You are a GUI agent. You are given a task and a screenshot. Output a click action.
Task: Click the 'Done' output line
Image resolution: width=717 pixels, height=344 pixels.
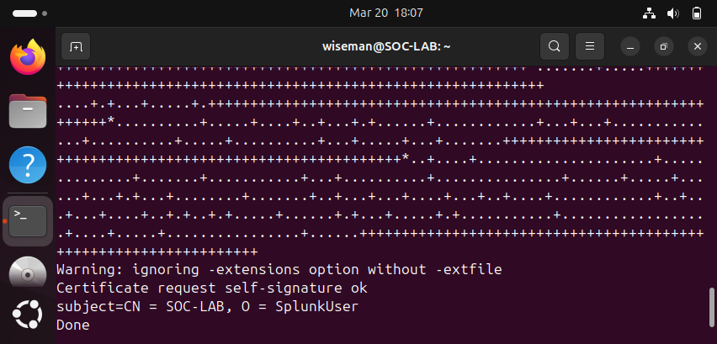pyautogui.click(x=73, y=324)
